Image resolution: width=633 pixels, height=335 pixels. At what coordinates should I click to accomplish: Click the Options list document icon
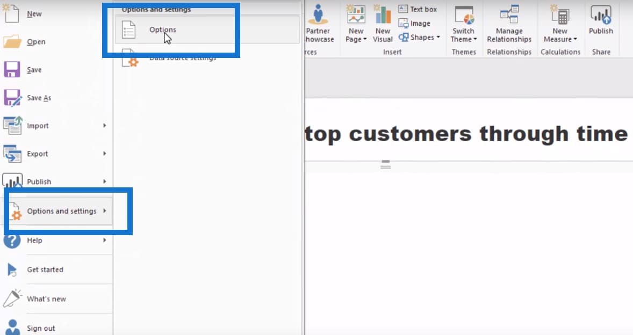click(128, 30)
